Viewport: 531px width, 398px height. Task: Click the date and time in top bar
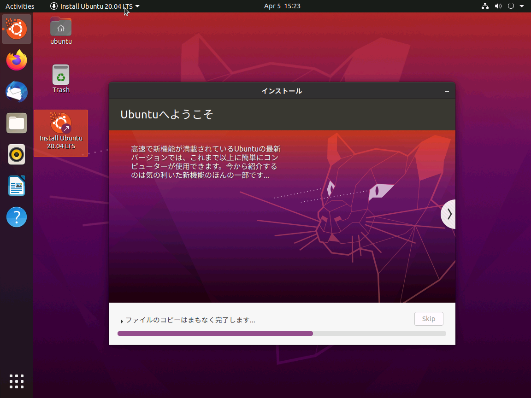coord(282,6)
